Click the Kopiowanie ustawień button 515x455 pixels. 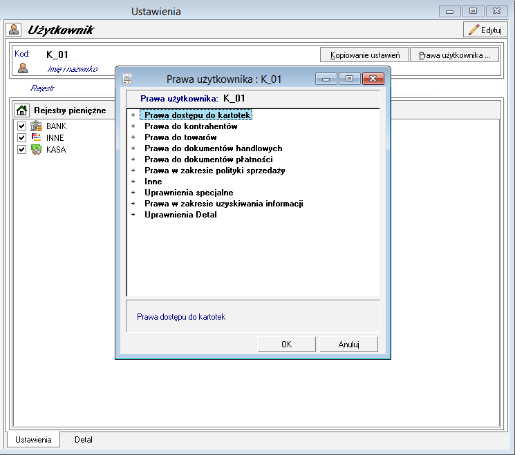coord(364,55)
